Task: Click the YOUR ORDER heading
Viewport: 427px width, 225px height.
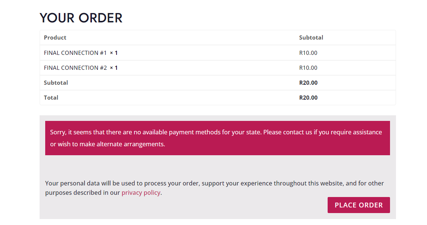Action: [81, 18]
